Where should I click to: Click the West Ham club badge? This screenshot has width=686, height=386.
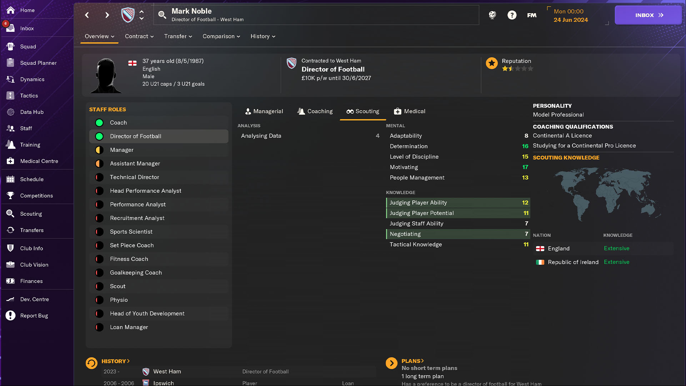127,15
